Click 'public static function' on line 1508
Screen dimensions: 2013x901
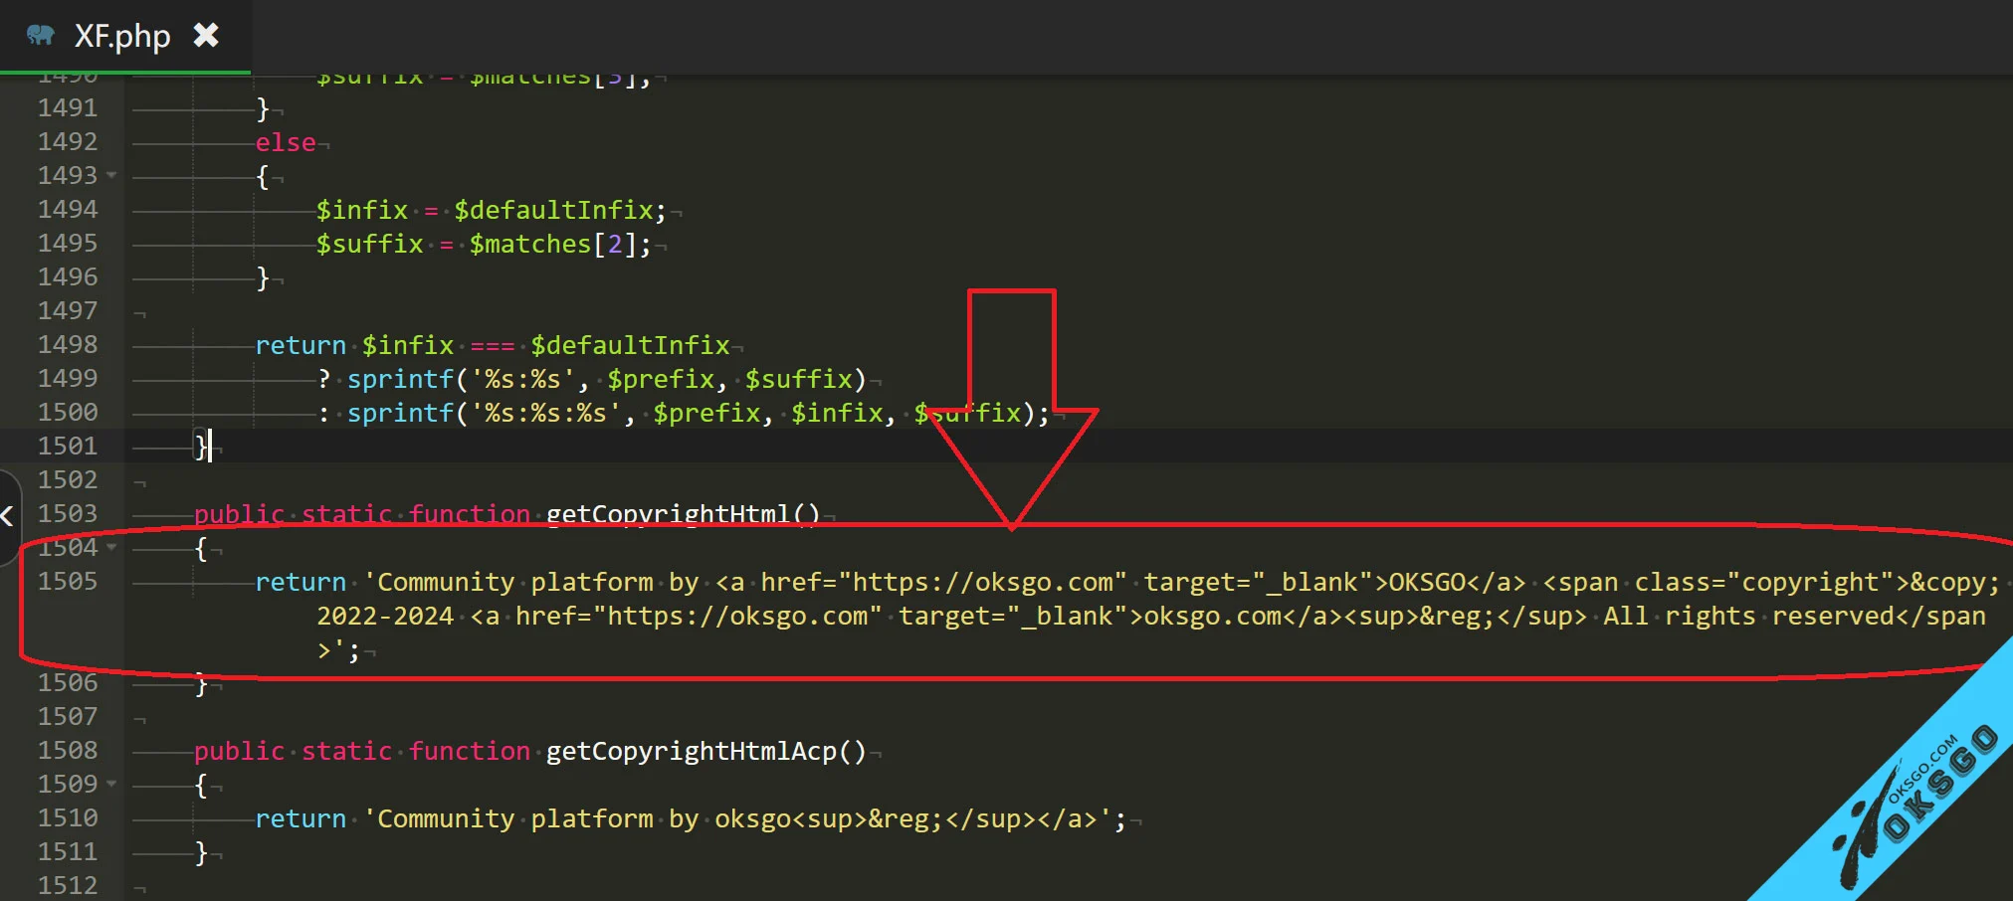tap(362, 751)
